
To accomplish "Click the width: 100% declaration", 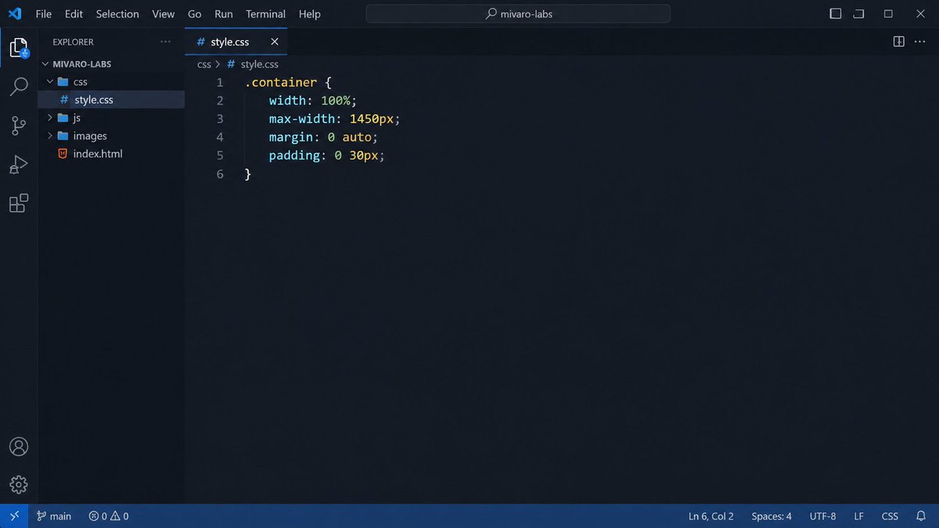I will click(313, 101).
